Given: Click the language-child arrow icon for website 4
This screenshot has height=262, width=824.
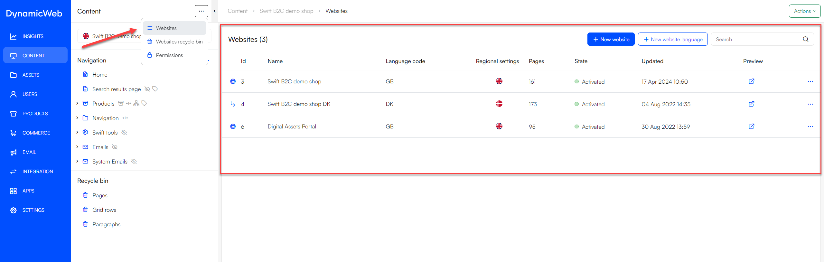Looking at the screenshot, I should point(233,104).
